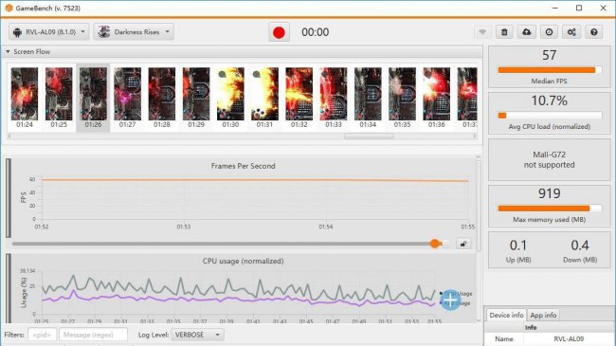Select the 01:24 screenshot thumbnail
Screen dimensions: 616x346
click(x=25, y=98)
